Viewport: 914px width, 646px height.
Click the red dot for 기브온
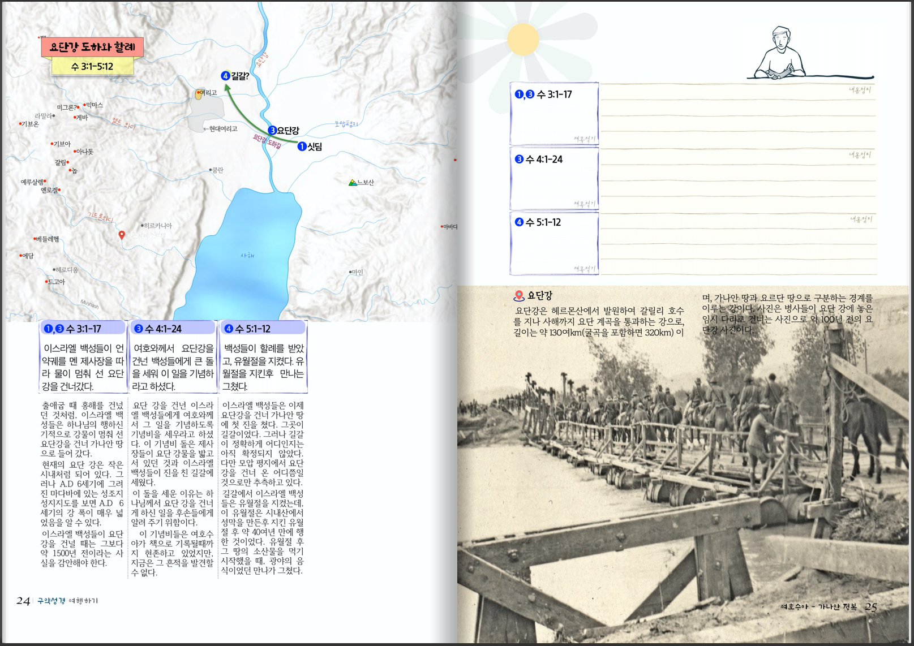point(20,124)
